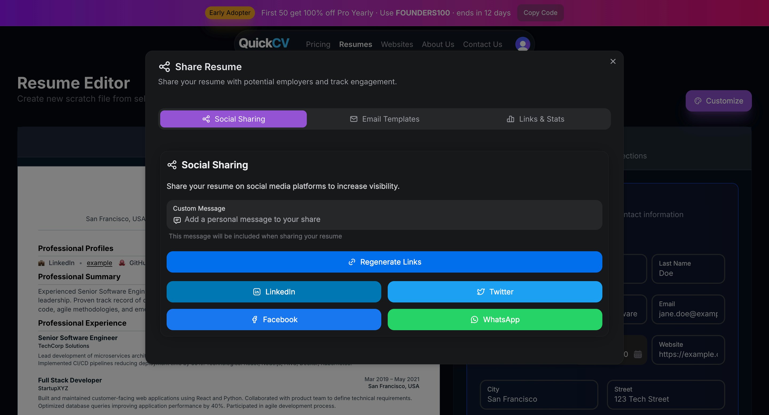The width and height of the screenshot is (769, 415).
Task: Click the WhatsApp icon on the green share button
Action: (475, 319)
